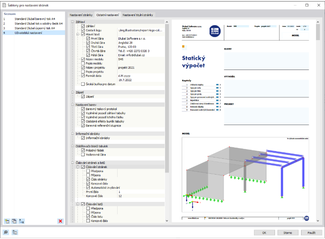Click preview pane scroll-down arrow
This screenshot has height=239, width=325.
click(x=318, y=221)
